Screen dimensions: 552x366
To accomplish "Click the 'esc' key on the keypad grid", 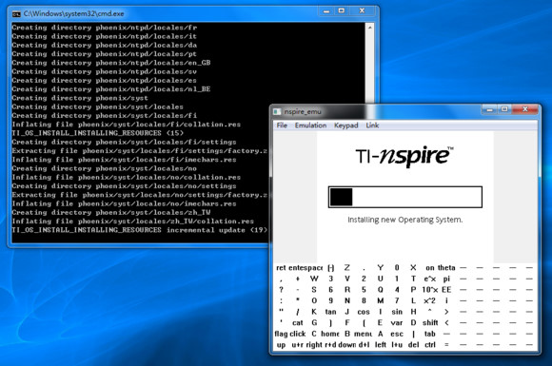I will point(397,334).
